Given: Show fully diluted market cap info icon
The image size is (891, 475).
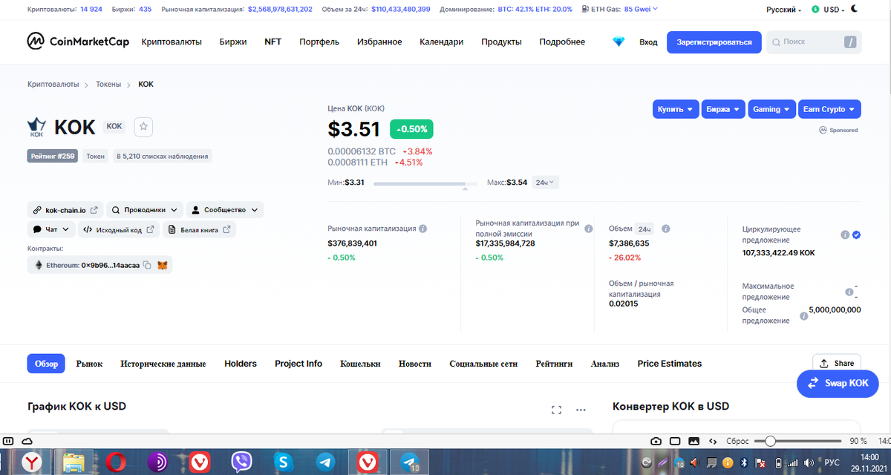Looking at the screenshot, I should coord(589,229).
